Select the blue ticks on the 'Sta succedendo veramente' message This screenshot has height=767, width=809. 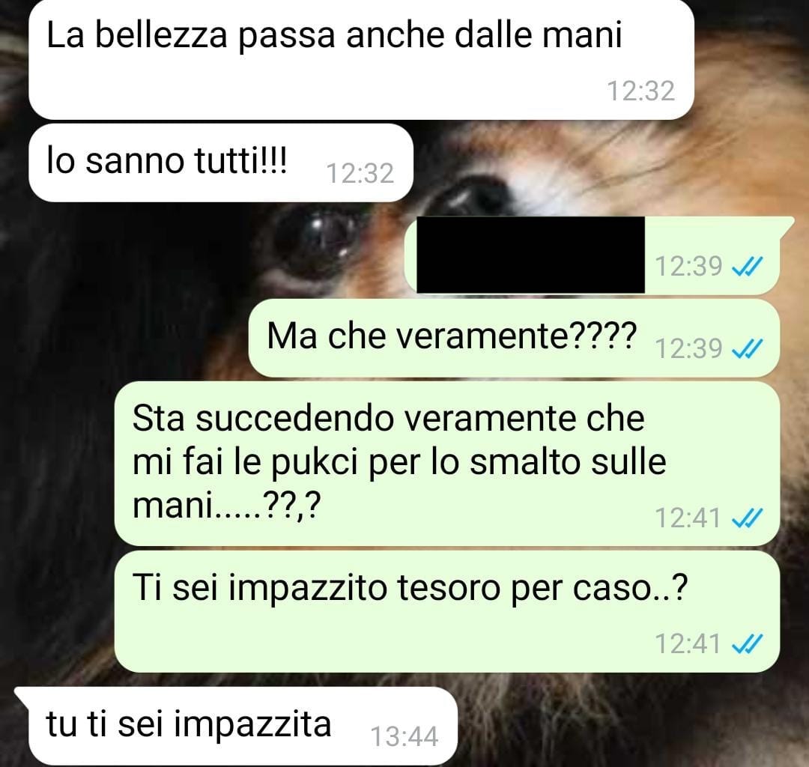point(748,518)
